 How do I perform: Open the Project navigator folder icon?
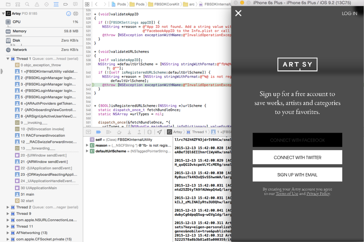pos(8,4)
